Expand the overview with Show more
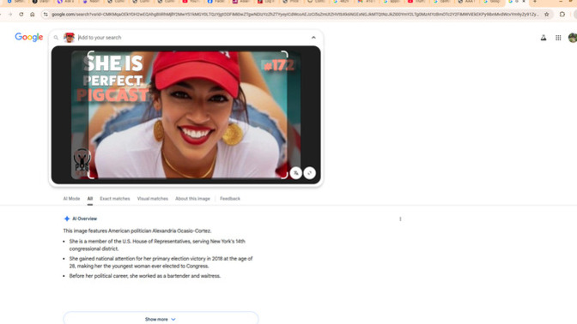The height and width of the screenshot is (324, 577). point(161,319)
